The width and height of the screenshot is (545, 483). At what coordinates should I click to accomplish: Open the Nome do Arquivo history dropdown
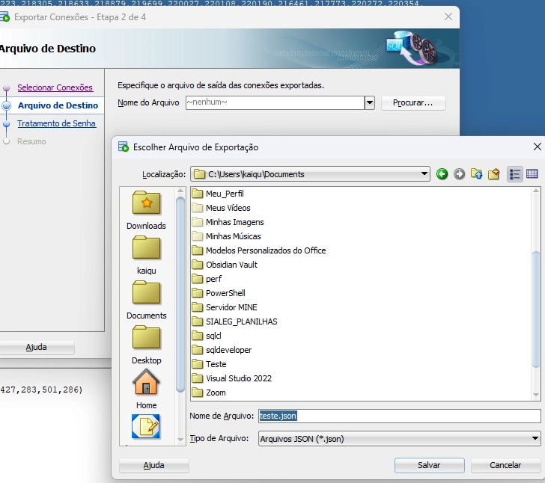point(370,102)
